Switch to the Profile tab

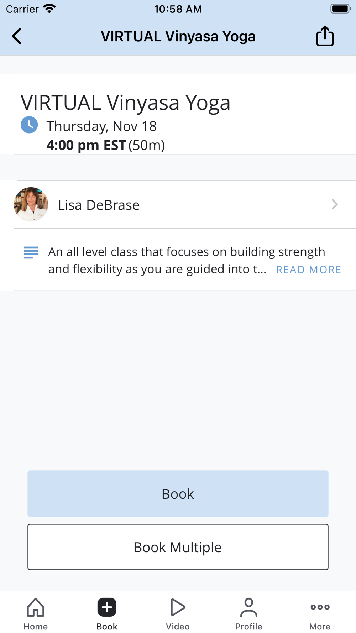click(248, 613)
